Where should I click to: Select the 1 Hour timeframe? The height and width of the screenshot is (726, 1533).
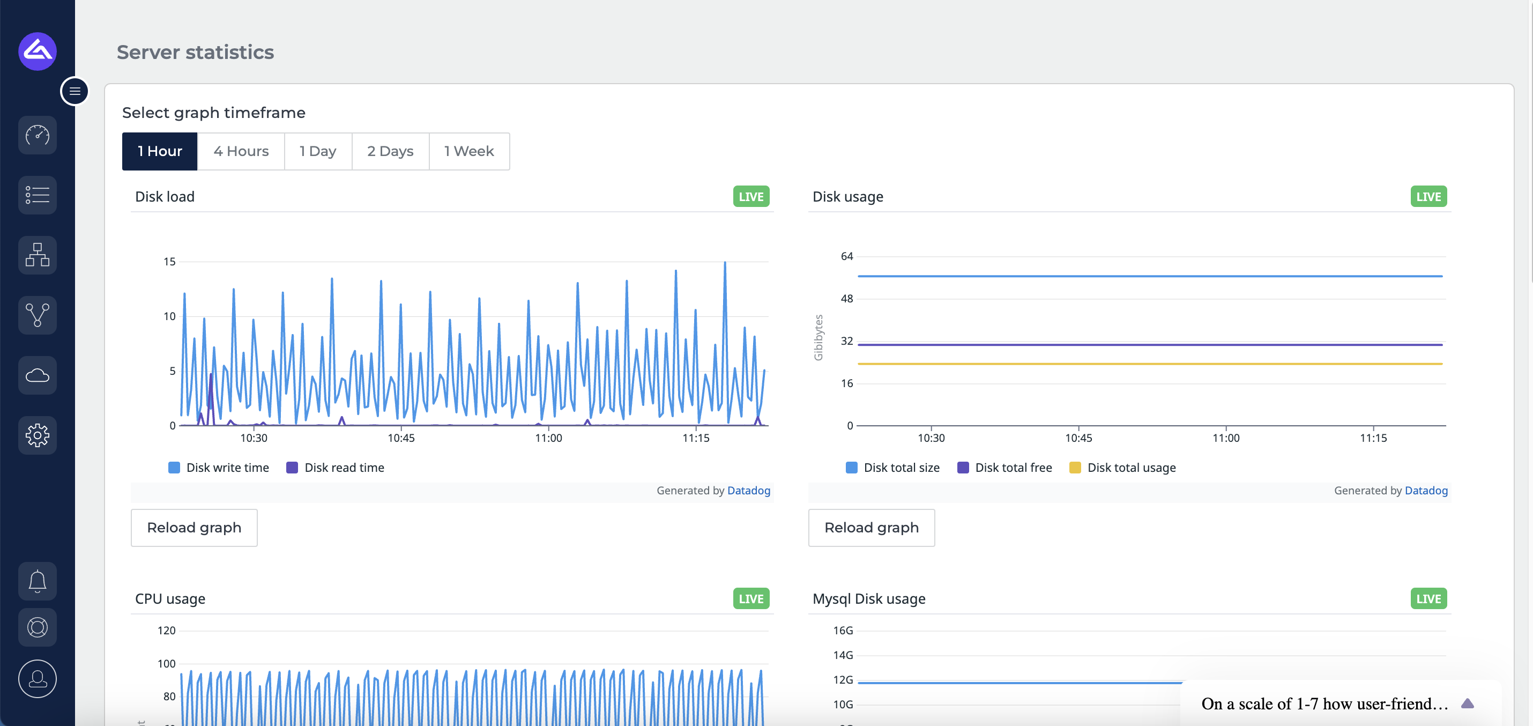(160, 151)
